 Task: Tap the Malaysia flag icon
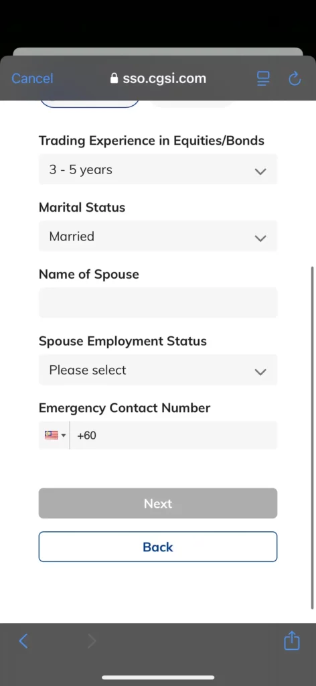coord(52,435)
